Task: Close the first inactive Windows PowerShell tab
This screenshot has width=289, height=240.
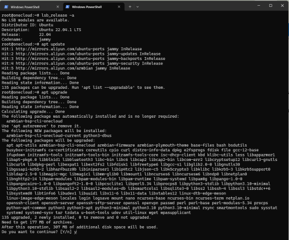Action: click(x=58, y=7)
